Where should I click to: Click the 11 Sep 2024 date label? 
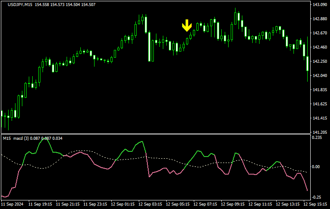tap(12, 204)
